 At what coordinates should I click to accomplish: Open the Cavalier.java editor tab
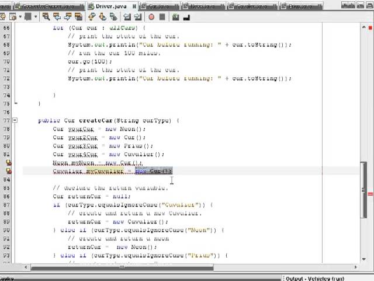pos(251,6)
